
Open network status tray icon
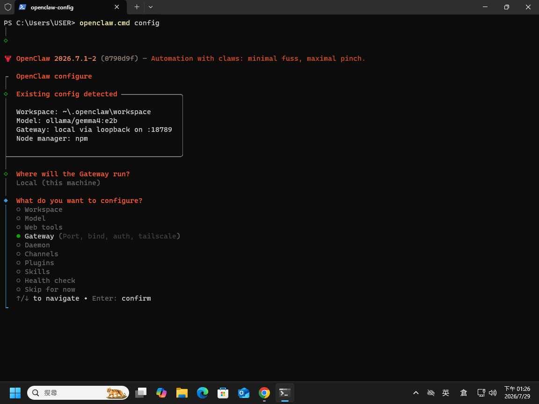pos(481,393)
